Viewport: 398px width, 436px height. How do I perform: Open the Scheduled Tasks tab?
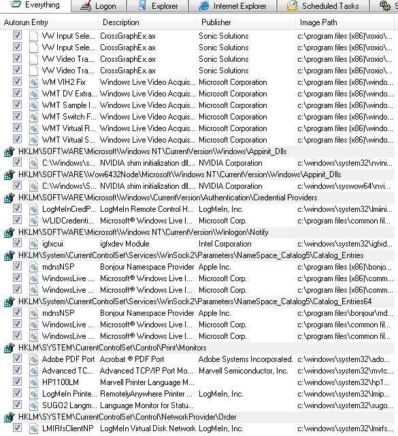point(323,6)
